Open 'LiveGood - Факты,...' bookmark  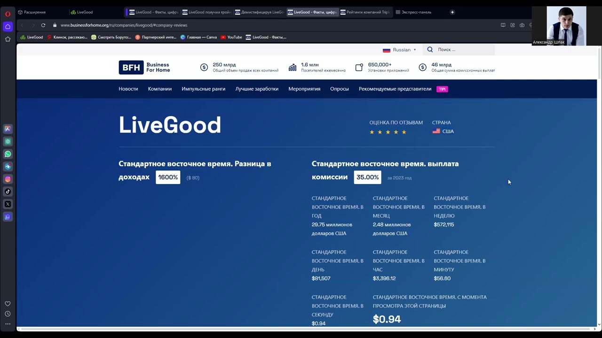[x=266, y=37]
